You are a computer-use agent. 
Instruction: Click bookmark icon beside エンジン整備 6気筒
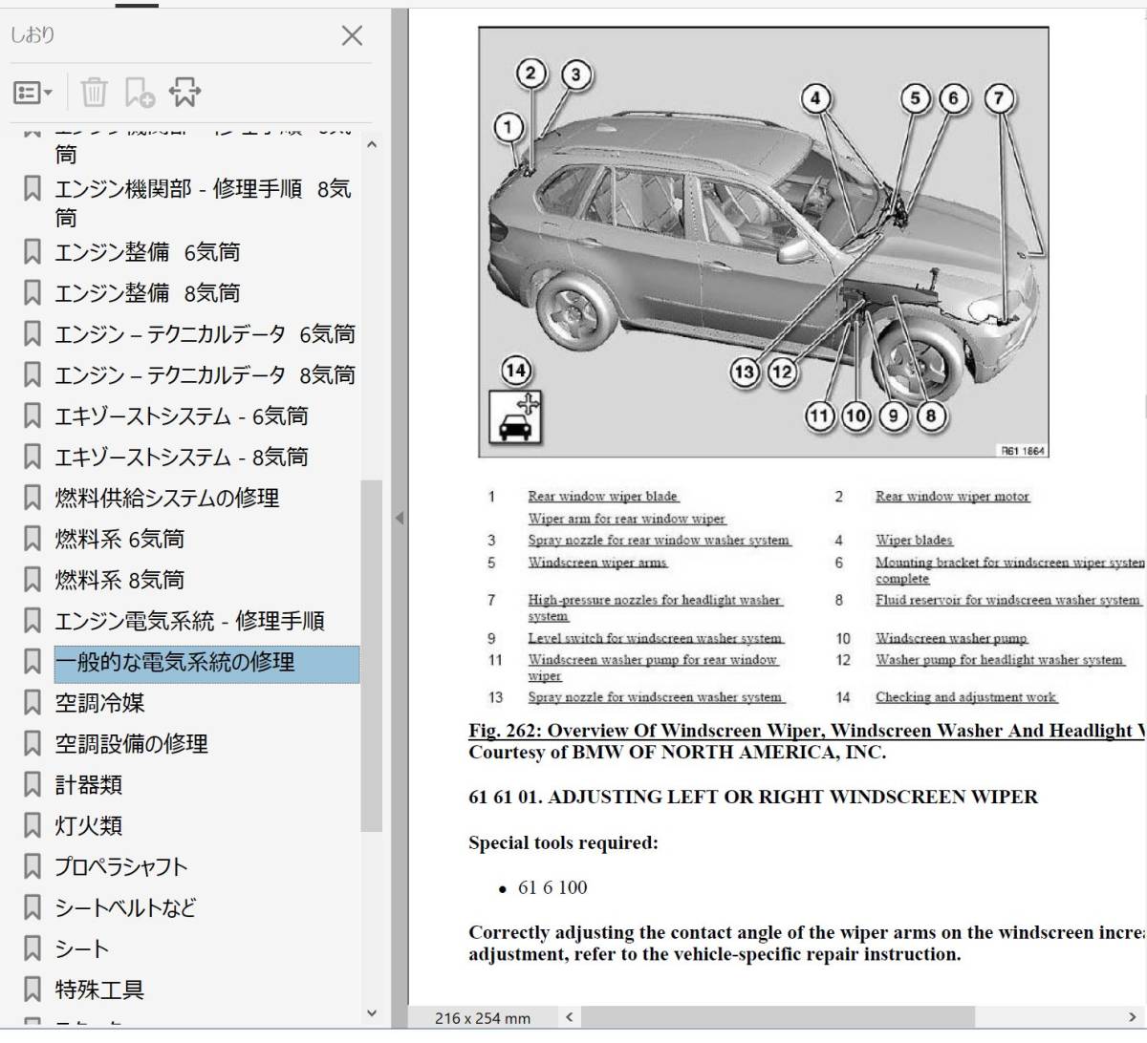click(32, 252)
